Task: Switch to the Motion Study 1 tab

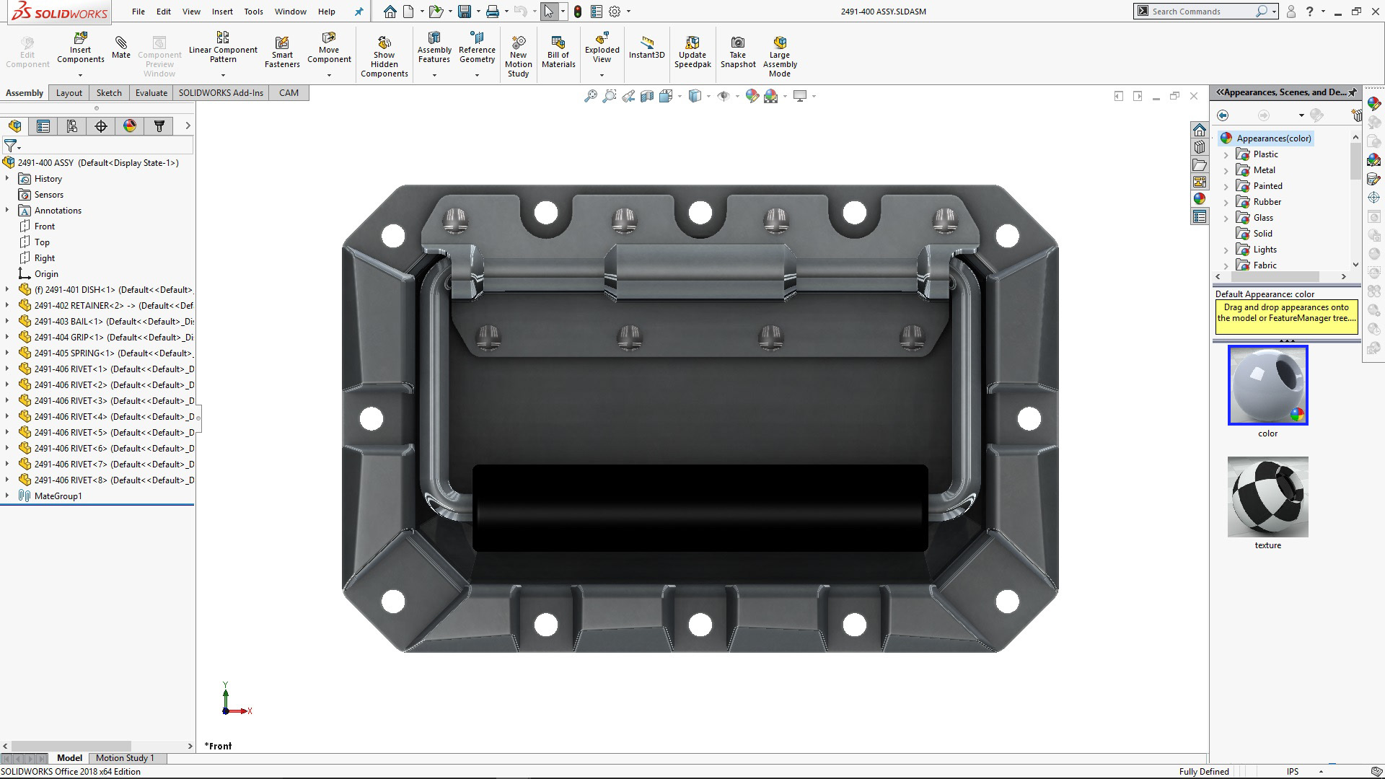Action: click(x=125, y=758)
